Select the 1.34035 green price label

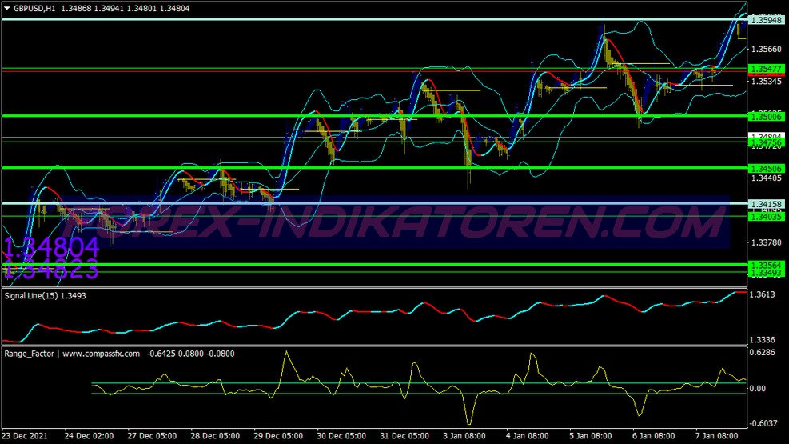click(x=767, y=217)
